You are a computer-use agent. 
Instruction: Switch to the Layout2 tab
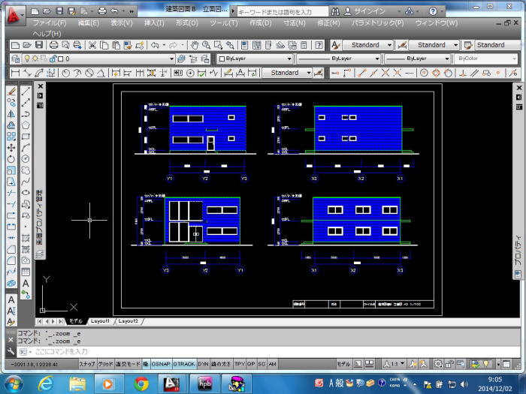point(128,321)
